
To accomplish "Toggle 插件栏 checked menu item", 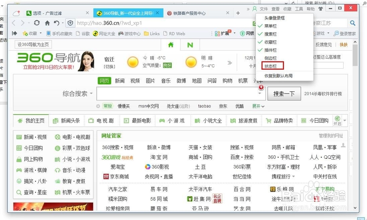I will pyautogui.click(x=284, y=50).
